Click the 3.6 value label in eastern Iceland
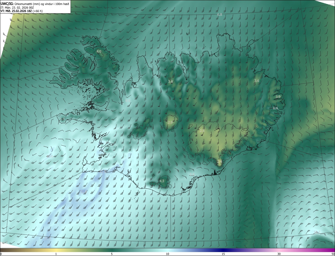The height and width of the screenshot is (256, 335). point(257,81)
